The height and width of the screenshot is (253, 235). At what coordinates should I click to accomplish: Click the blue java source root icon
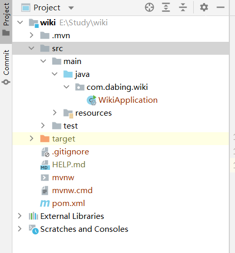pyautogui.click(x=68, y=74)
